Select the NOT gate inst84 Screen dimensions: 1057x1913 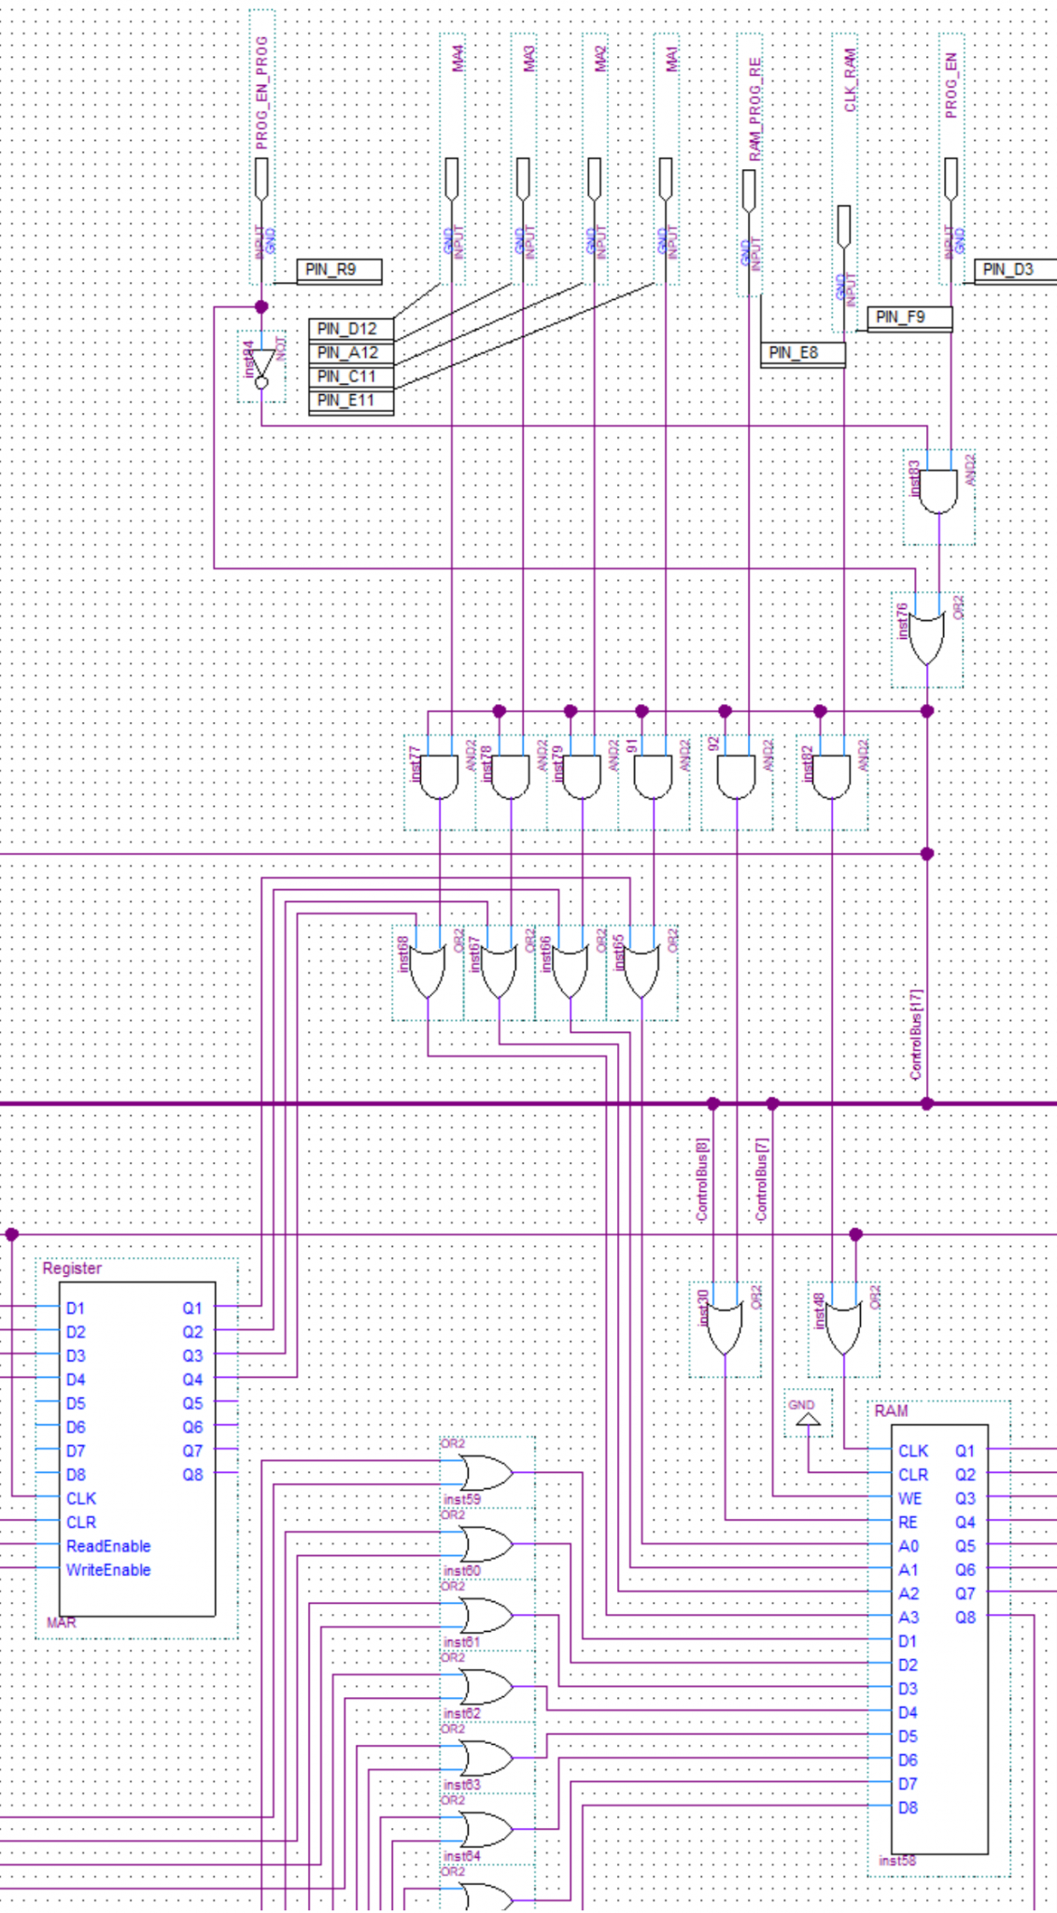click(x=262, y=366)
